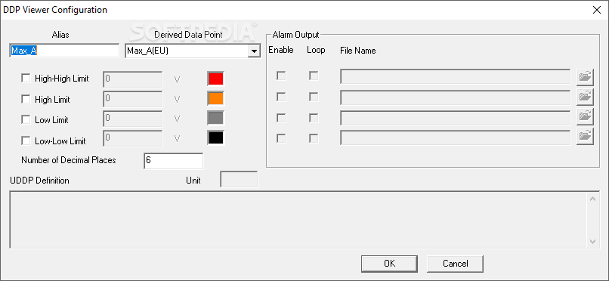This screenshot has height=281, width=609.
Task: Click the fourth alarm File Name field
Action: coord(455,137)
